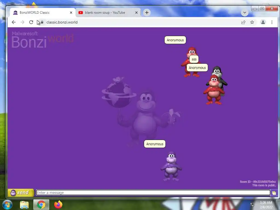This screenshot has width=280, height=210.
Task: Close the BonziWORLD Classic tab
Action: pos(71,13)
